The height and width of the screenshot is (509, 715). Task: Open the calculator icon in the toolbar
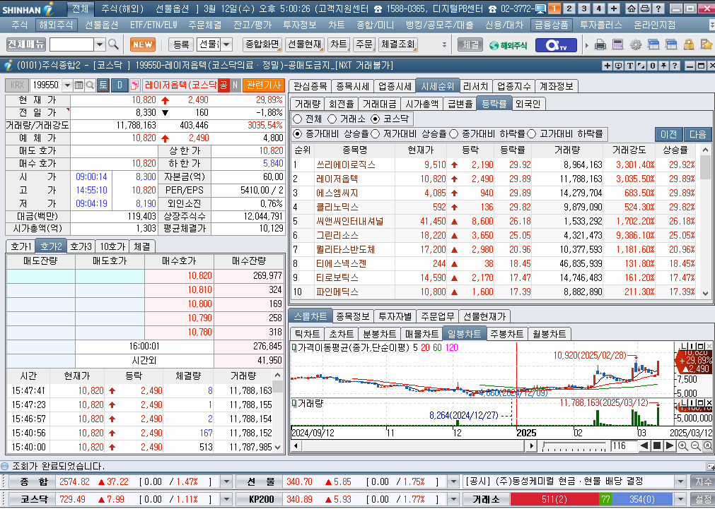coord(618,44)
